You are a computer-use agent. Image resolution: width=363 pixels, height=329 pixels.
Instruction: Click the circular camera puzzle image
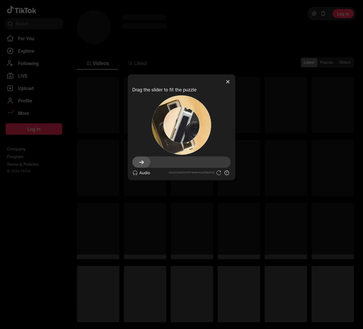(x=181, y=125)
